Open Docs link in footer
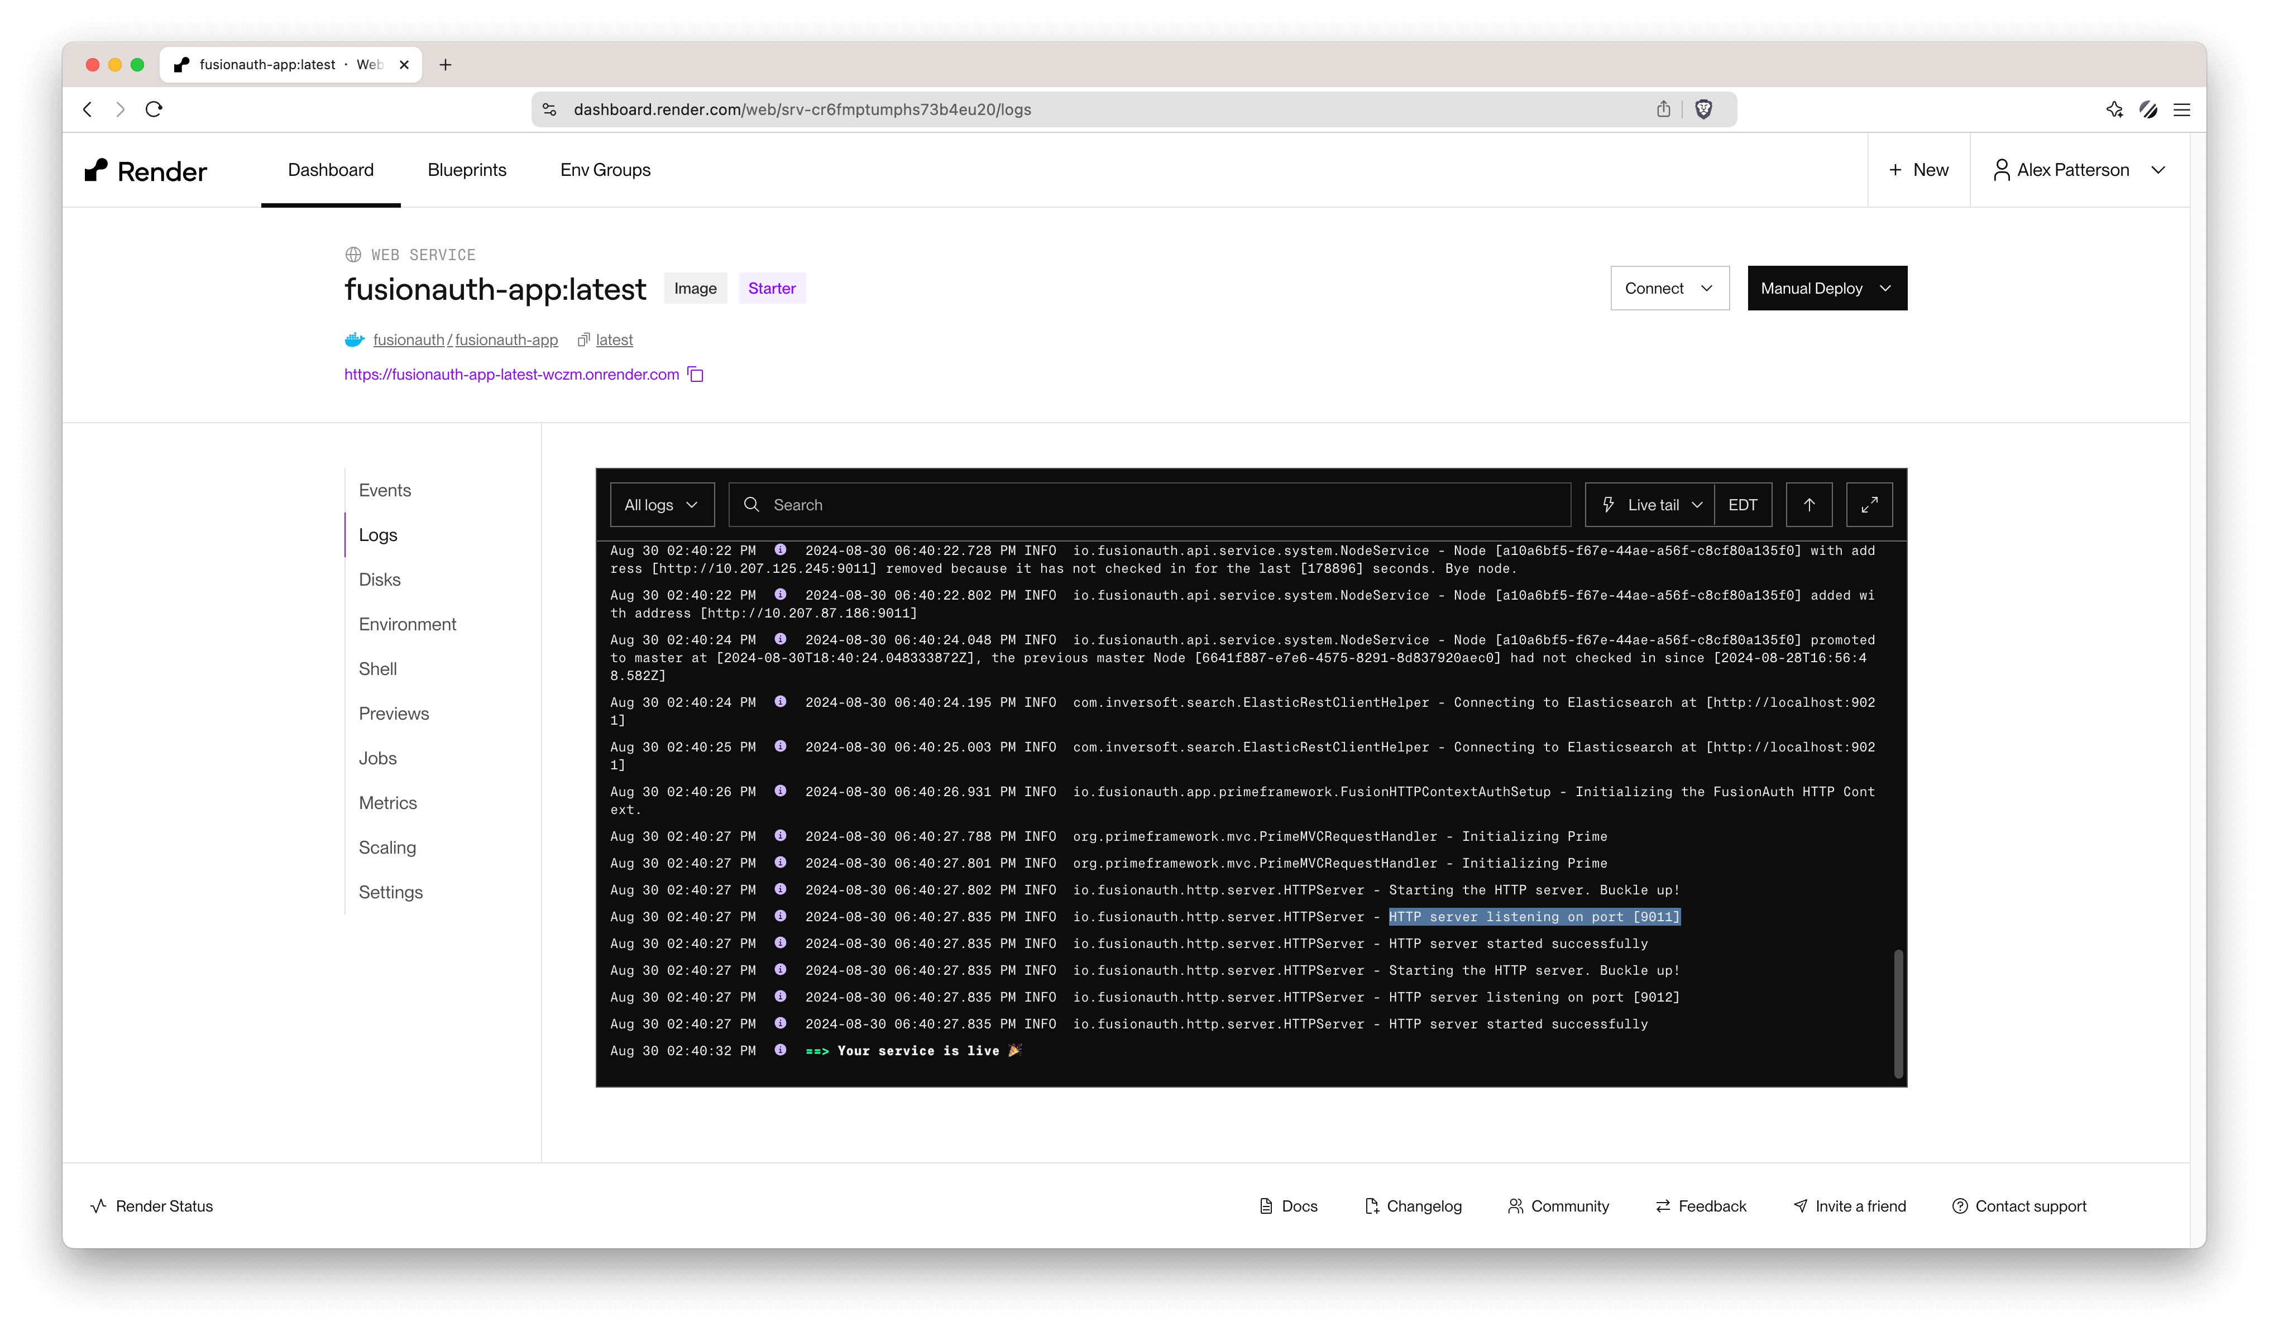 [x=1289, y=1206]
